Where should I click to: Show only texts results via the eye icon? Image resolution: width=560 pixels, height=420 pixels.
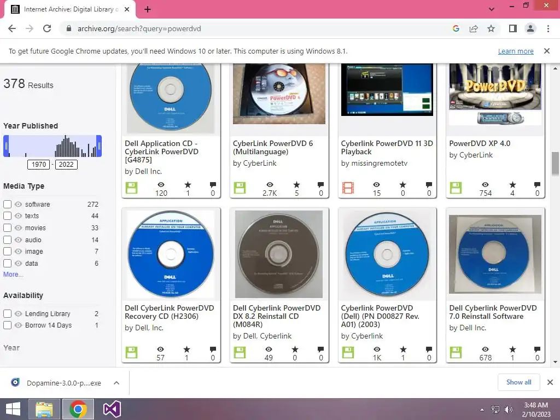(x=18, y=215)
